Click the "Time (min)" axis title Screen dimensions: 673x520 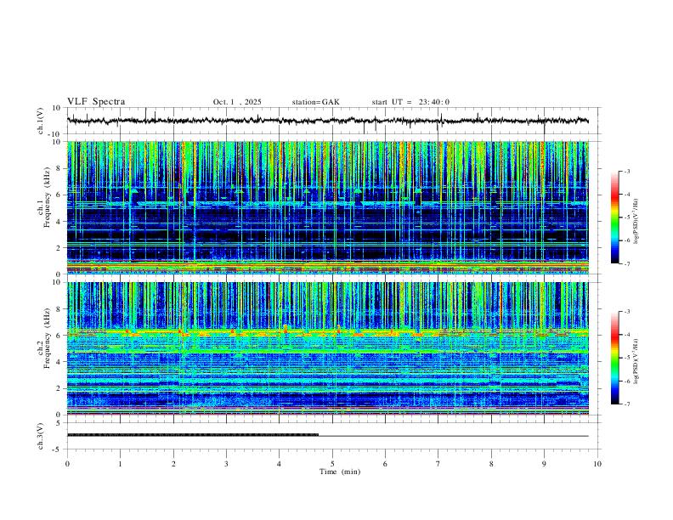click(340, 472)
